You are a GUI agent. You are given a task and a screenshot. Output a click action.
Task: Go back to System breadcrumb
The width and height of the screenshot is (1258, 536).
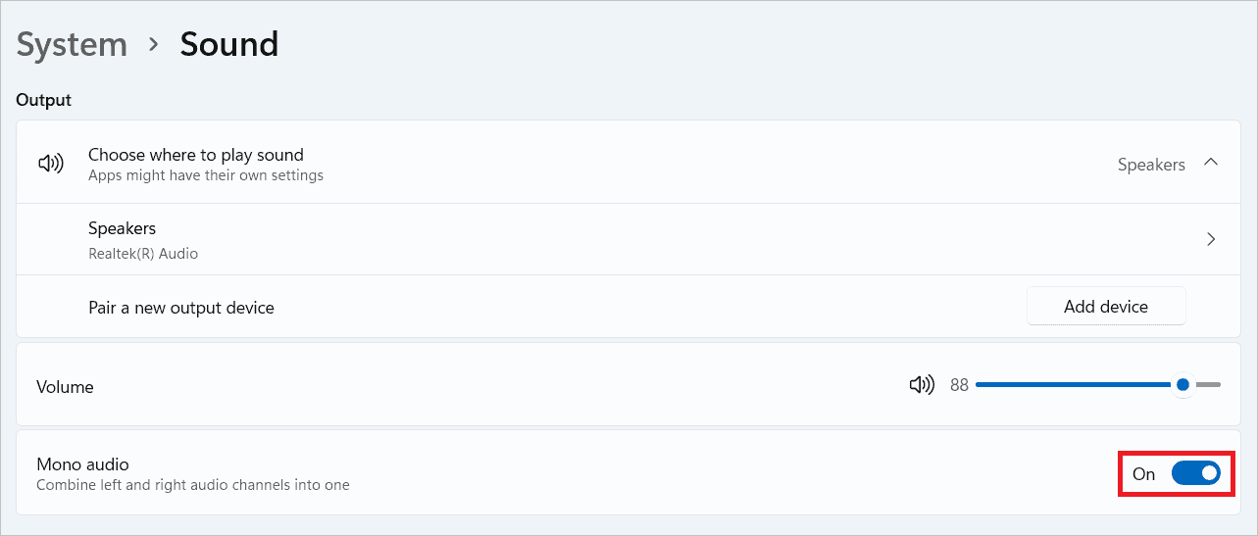pyautogui.click(x=72, y=44)
